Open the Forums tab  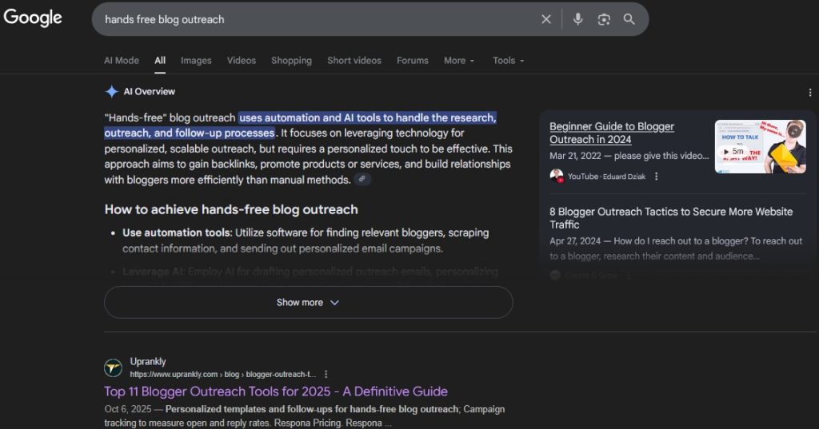[x=412, y=61]
